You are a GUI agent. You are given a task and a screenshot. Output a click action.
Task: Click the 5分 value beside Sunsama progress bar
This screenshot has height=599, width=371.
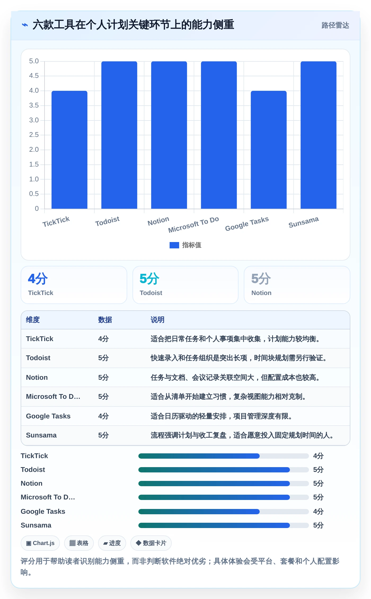pyautogui.click(x=318, y=525)
